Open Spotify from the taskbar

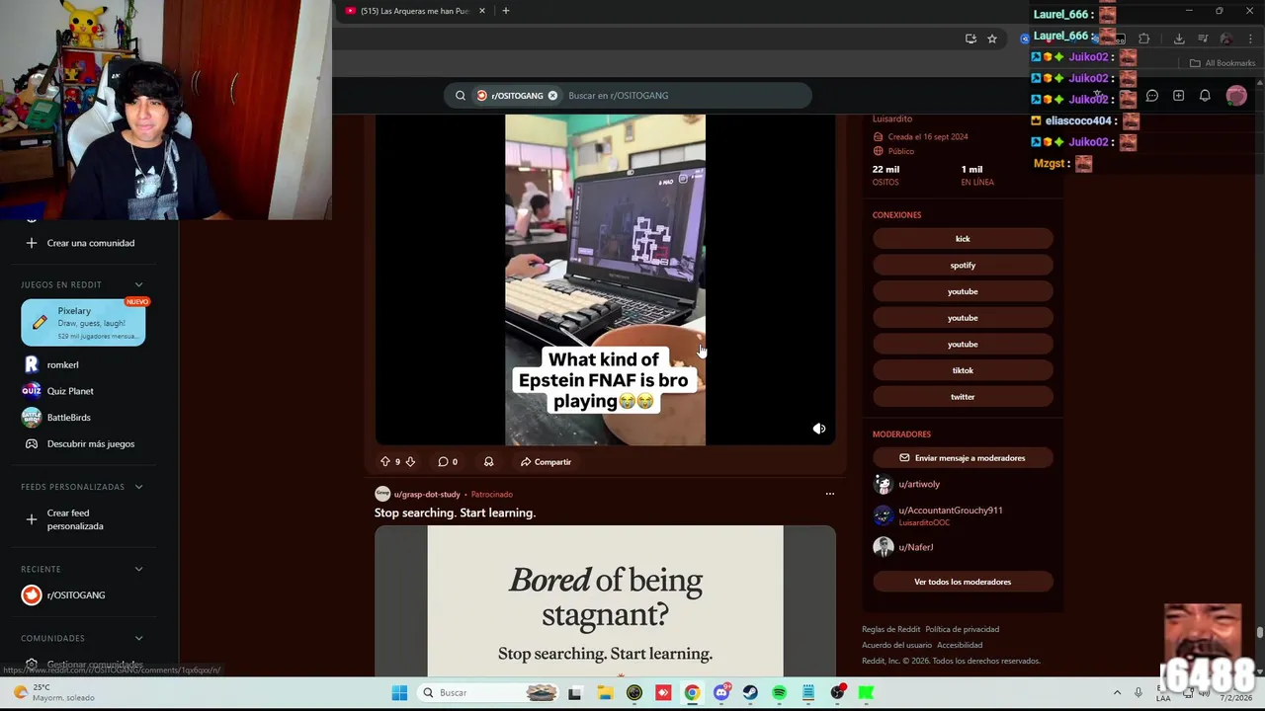(x=779, y=693)
